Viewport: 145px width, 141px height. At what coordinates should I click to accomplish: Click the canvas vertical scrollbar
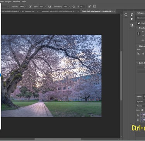coord(121,76)
